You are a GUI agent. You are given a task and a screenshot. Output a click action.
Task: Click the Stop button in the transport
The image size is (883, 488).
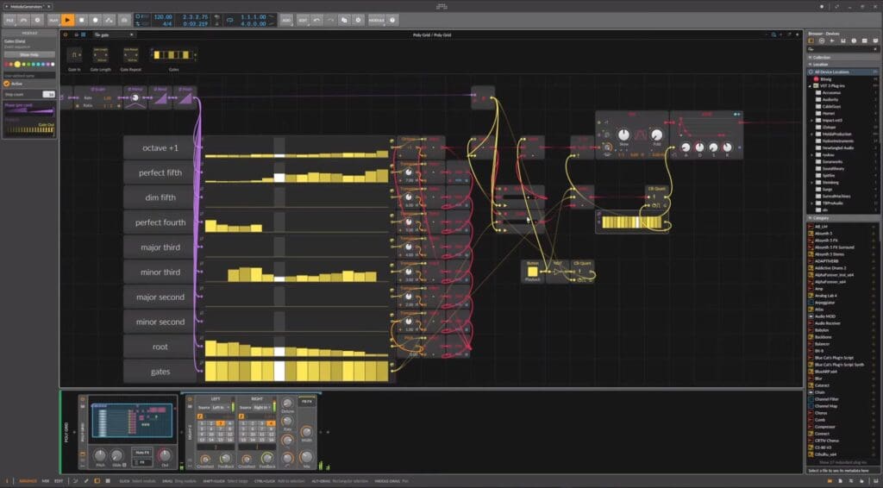click(81, 21)
